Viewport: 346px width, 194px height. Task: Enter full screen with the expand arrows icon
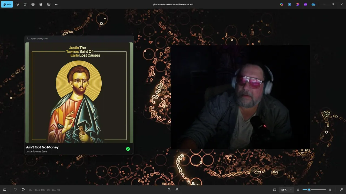tap(341, 190)
